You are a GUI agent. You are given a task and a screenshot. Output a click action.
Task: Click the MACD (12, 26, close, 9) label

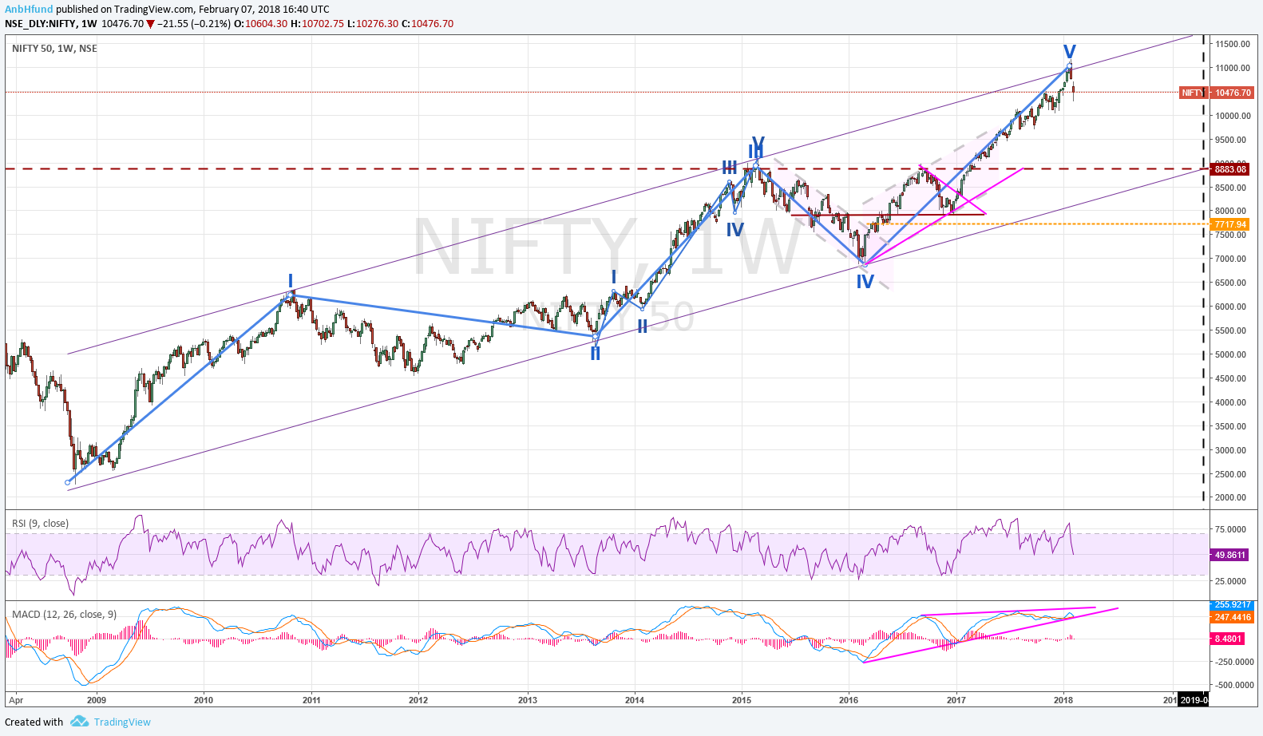coord(64,615)
